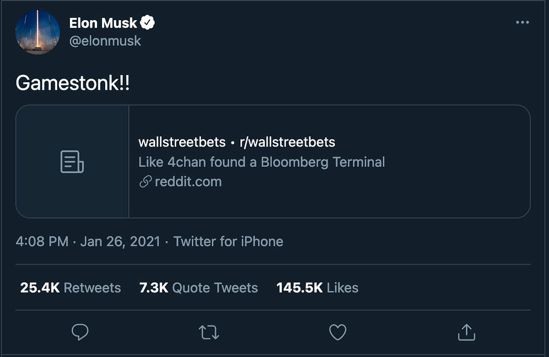The width and height of the screenshot is (549, 357).
Task: Click the reddit.com domain link
Action: [188, 182]
